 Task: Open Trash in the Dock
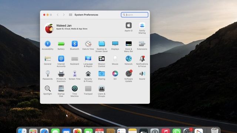click(x=215, y=130)
